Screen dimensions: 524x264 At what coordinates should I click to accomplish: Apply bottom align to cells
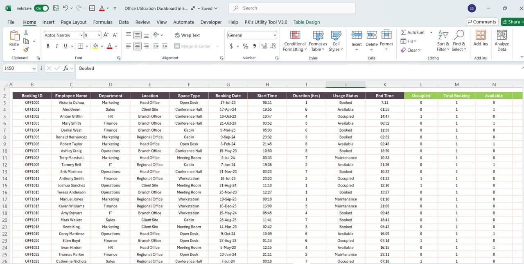coord(146,35)
